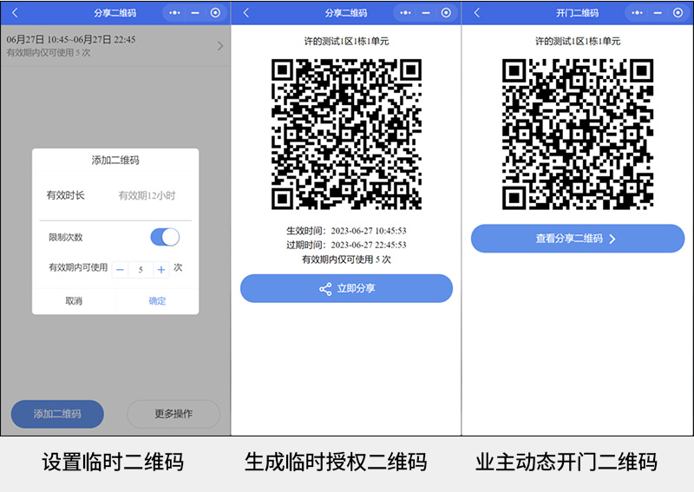Close 开门二维码 mini program via target icon

click(678, 13)
